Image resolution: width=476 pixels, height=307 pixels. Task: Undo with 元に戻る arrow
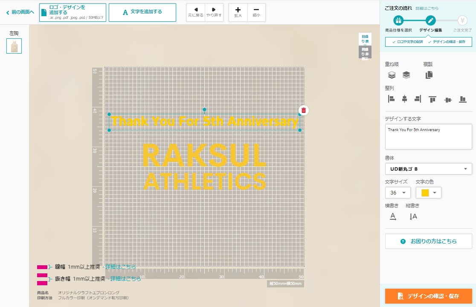pos(196,12)
